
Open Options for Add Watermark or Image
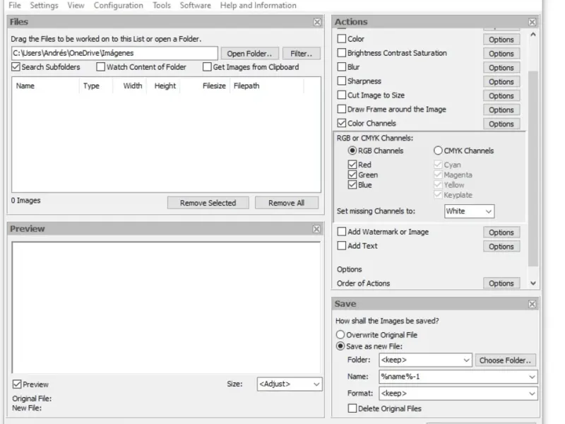click(501, 232)
